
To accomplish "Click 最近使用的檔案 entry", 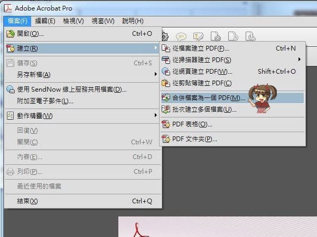I will (83, 186).
